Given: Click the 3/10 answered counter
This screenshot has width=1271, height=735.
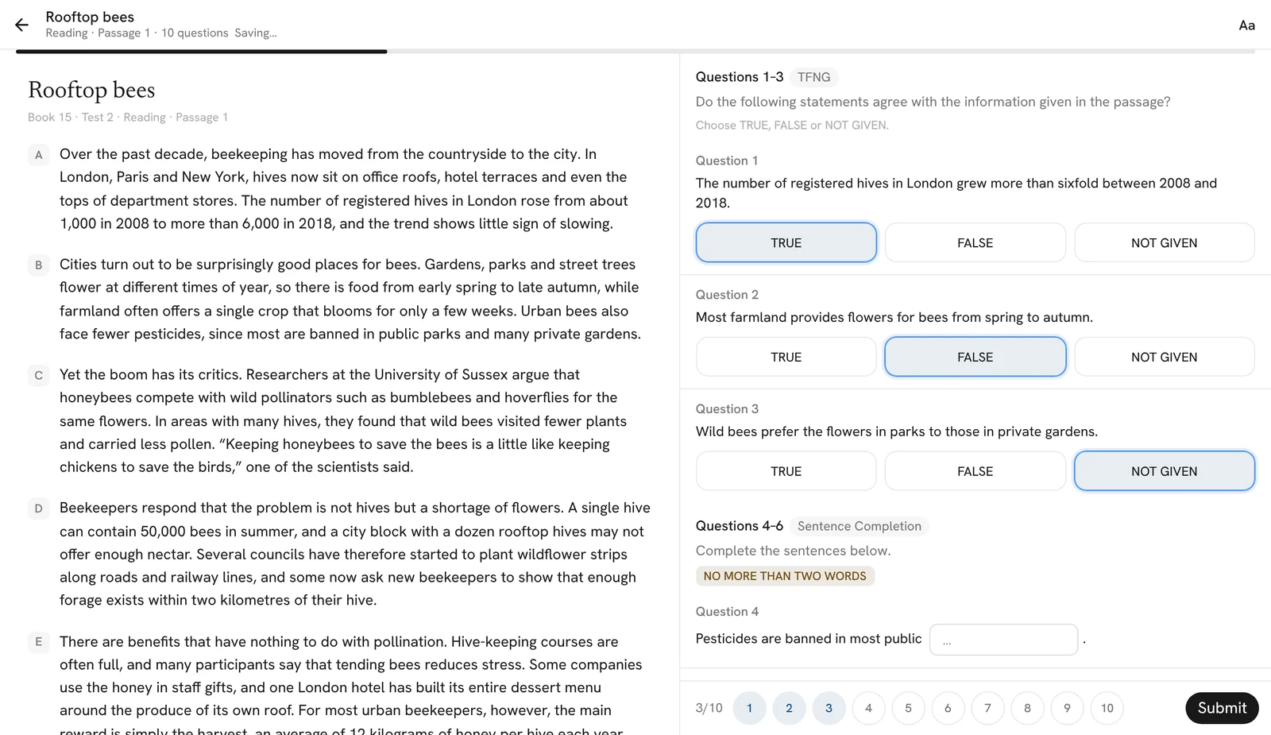Looking at the screenshot, I should point(709,708).
